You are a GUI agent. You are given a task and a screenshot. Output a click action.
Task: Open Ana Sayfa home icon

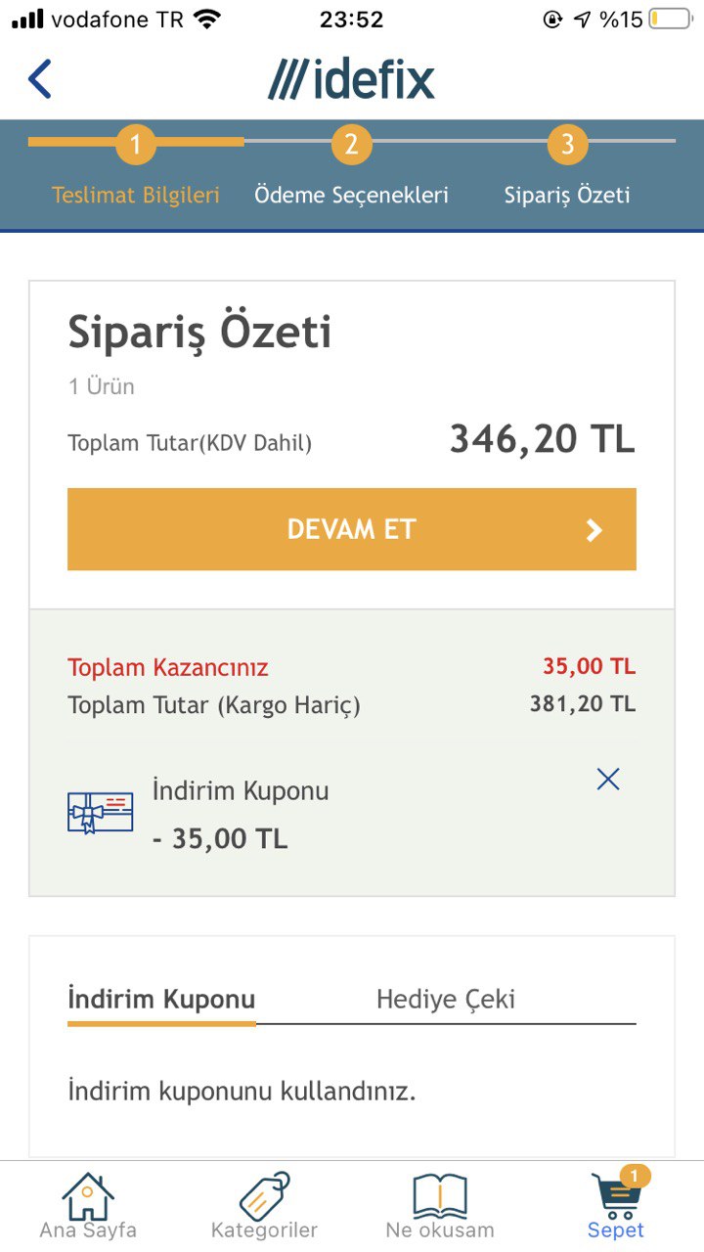88,1196
